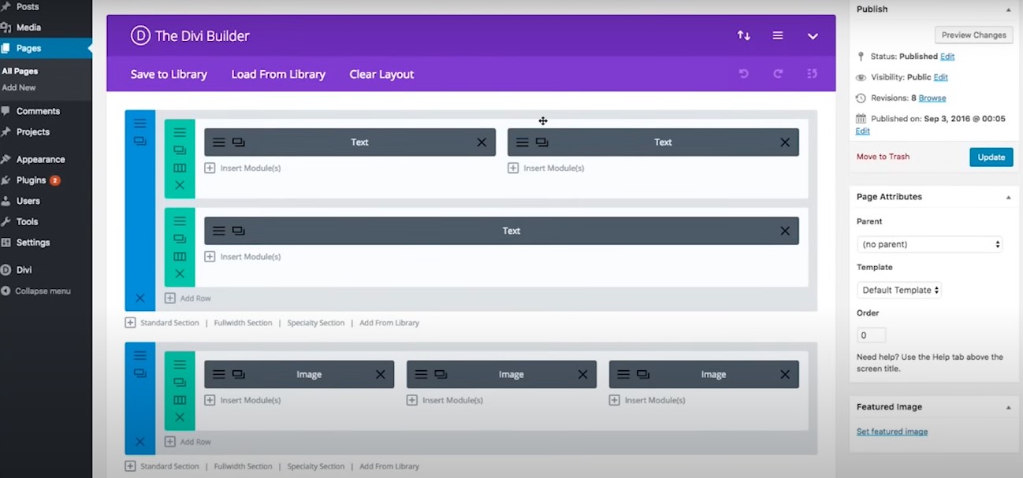Image resolution: width=1023 pixels, height=478 pixels.
Task: Clone the first blue section
Action: click(139, 141)
